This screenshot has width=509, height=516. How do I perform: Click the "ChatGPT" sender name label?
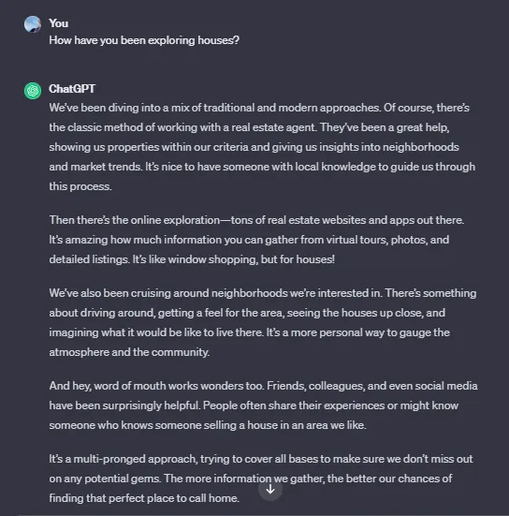pos(72,89)
